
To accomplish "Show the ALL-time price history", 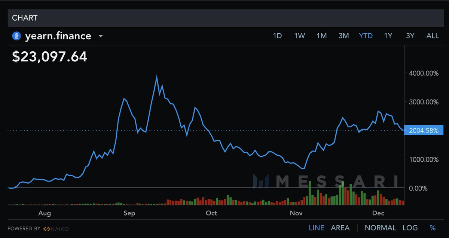I will (433, 36).
